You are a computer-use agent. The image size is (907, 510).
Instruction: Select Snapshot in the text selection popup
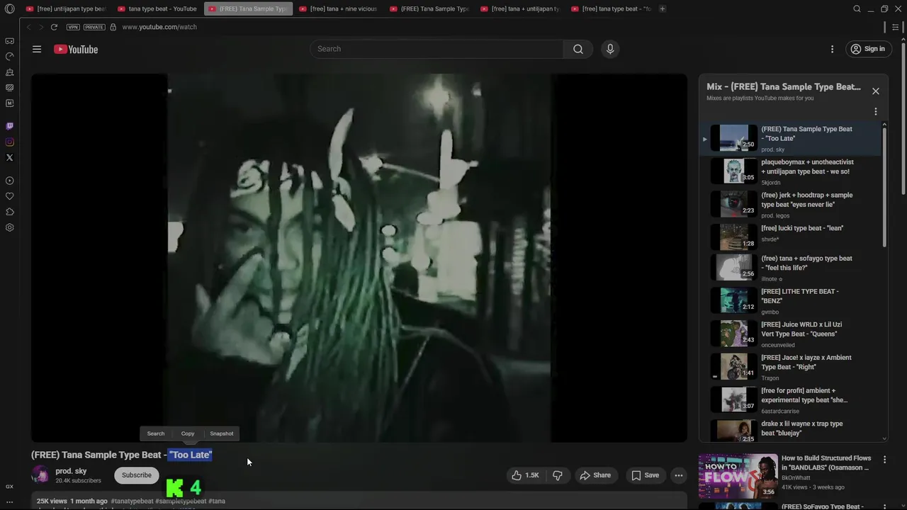tap(222, 433)
